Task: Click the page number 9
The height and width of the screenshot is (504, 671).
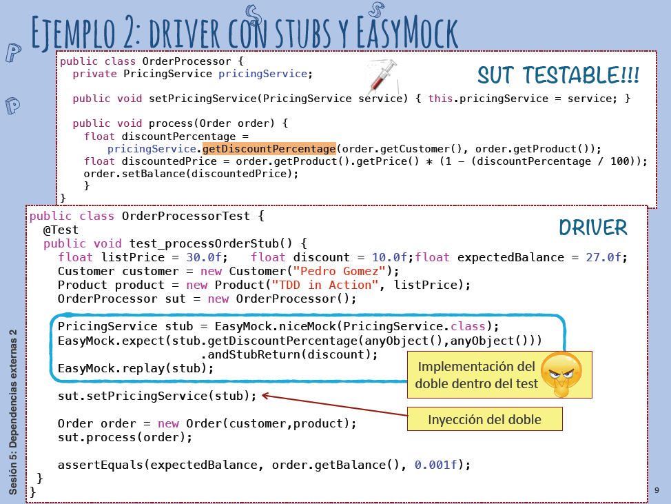Action: coord(657,490)
